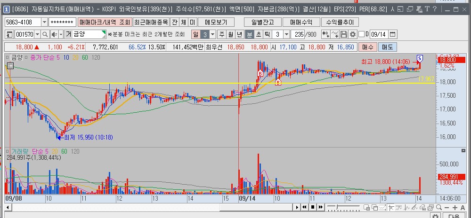The height and width of the screenshot is (218, 471).
Task: Open the daily interval 3 dropdown
Action: click(x=213, y=34)
